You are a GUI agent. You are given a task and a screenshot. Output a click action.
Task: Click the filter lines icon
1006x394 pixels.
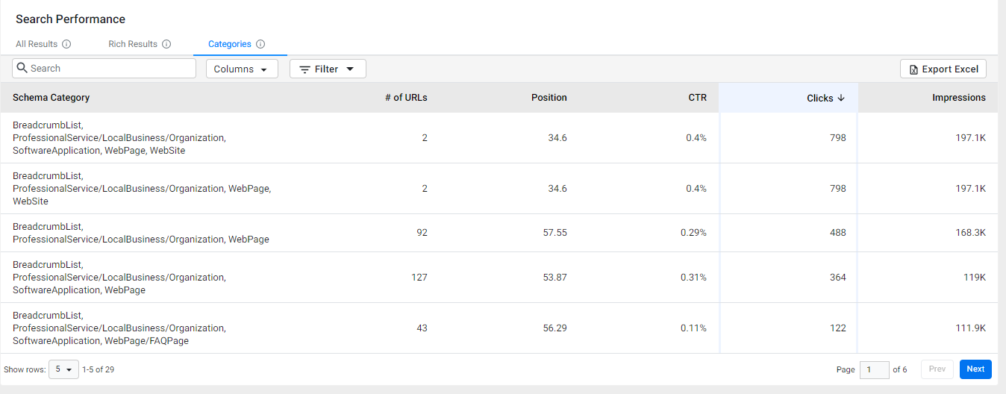point(304,69)
